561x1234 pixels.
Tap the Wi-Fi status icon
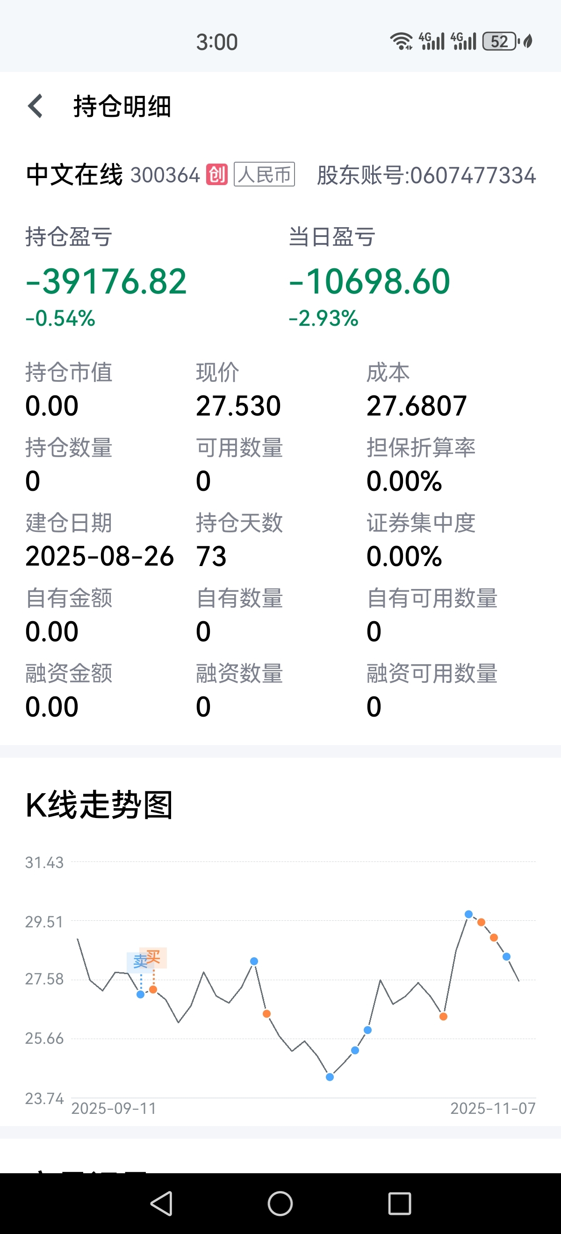tap(402, 42)
